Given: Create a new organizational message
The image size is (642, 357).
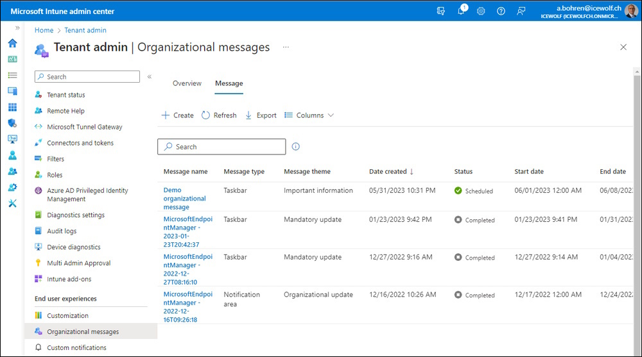Looking at the screenshot, I should (178, 115).
